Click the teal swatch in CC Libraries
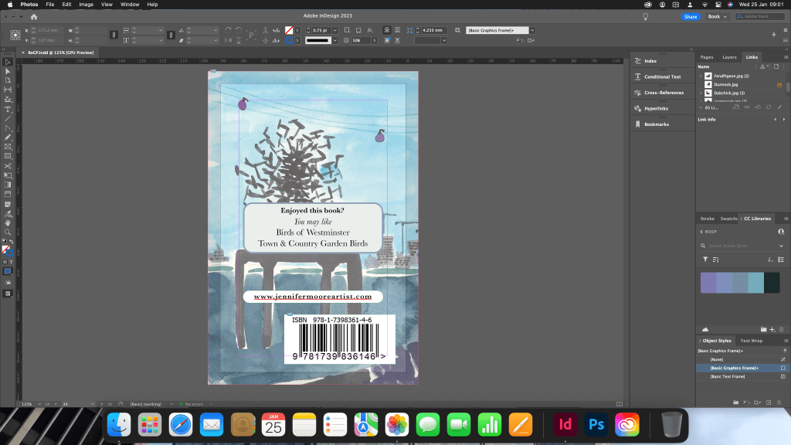 [x=756, y=283]
